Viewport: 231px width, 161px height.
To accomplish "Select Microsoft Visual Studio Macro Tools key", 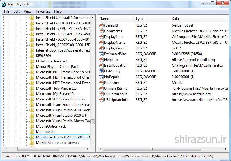I will [63, 121].
